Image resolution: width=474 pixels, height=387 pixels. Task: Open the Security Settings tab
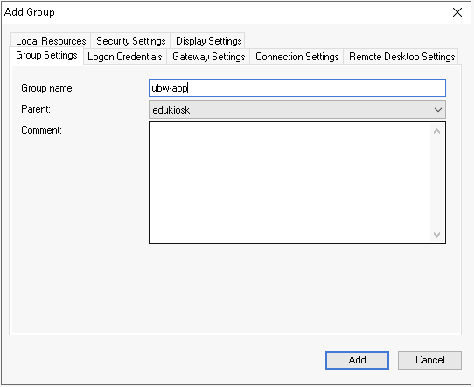(x=130, y=41)
